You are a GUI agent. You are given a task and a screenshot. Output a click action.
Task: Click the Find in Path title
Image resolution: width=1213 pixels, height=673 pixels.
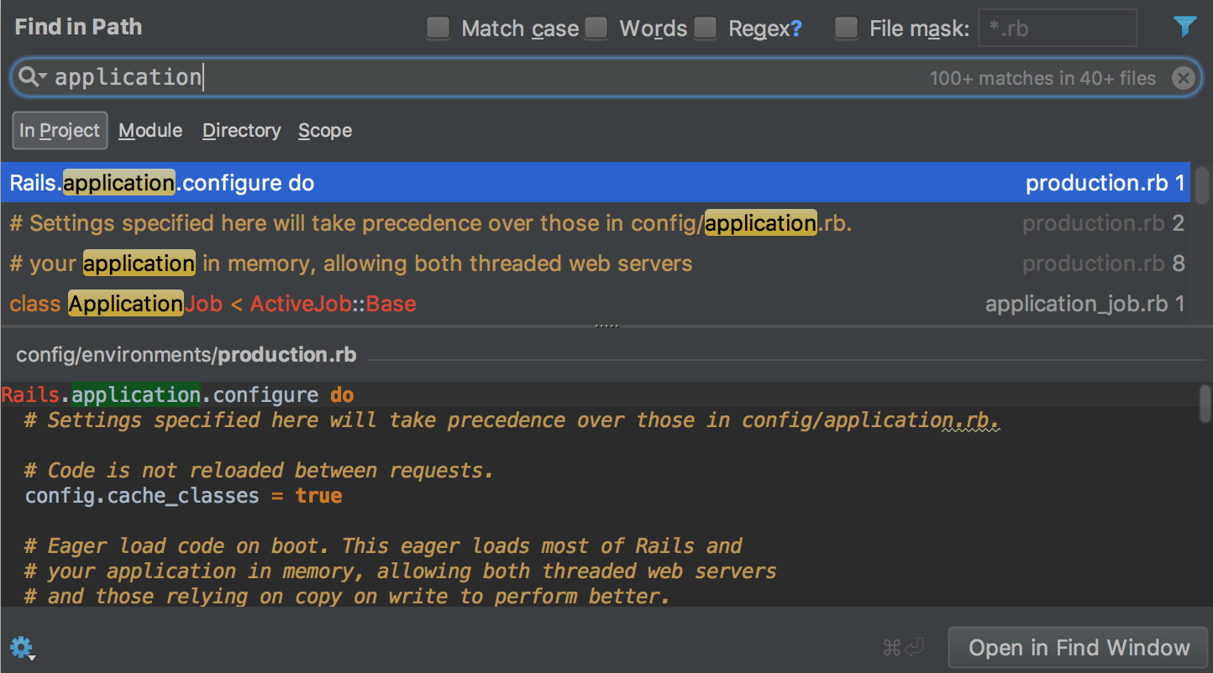[78, 27]
